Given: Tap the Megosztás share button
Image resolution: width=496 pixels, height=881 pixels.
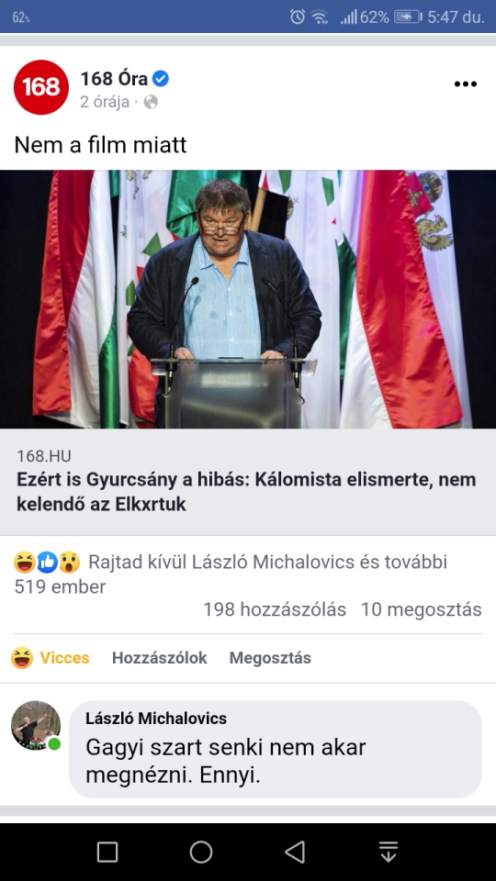Looking at the screenshot, I should click(270, 658).
